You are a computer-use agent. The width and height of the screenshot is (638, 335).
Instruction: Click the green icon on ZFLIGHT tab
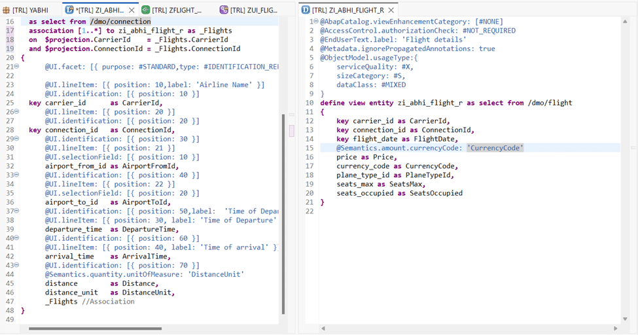[145, 10]
